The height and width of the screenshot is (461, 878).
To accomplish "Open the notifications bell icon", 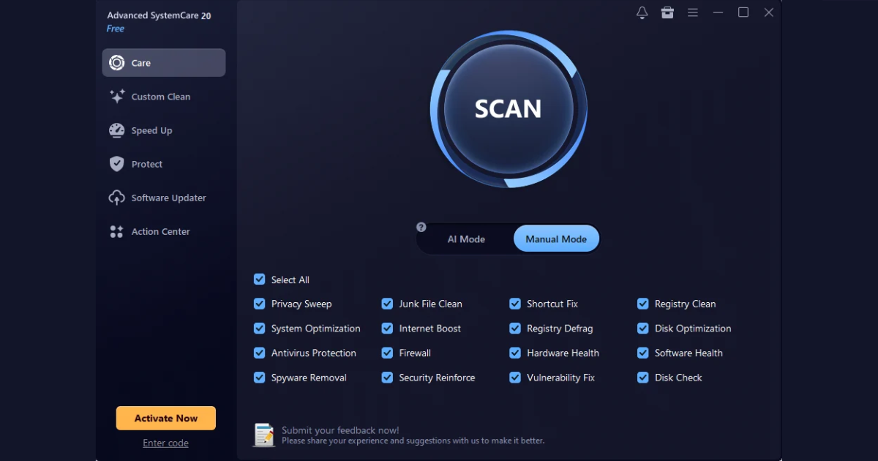I will pos(642,12).
